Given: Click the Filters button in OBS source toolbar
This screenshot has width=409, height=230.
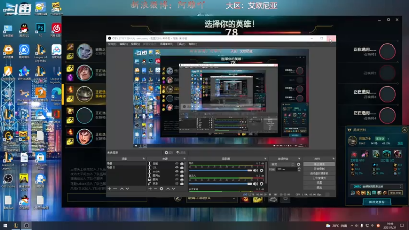Looking at the screenshot, I should 181,153.
